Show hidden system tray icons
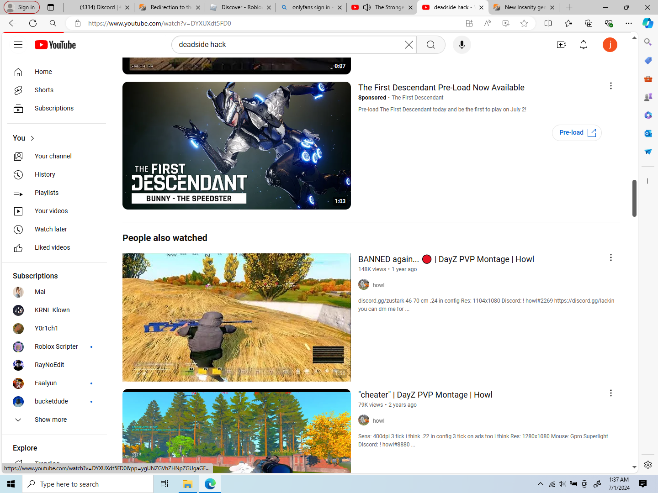This screenshot has height=493, width=658. (x=541, y=484)
